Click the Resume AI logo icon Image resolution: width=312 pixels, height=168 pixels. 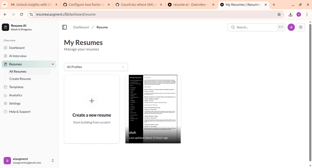[5, 27]
